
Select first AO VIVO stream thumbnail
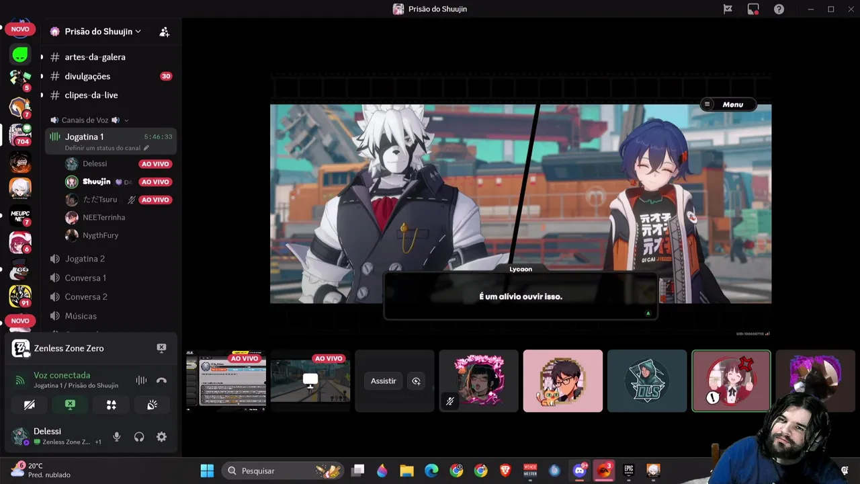[x=226, y=380]
